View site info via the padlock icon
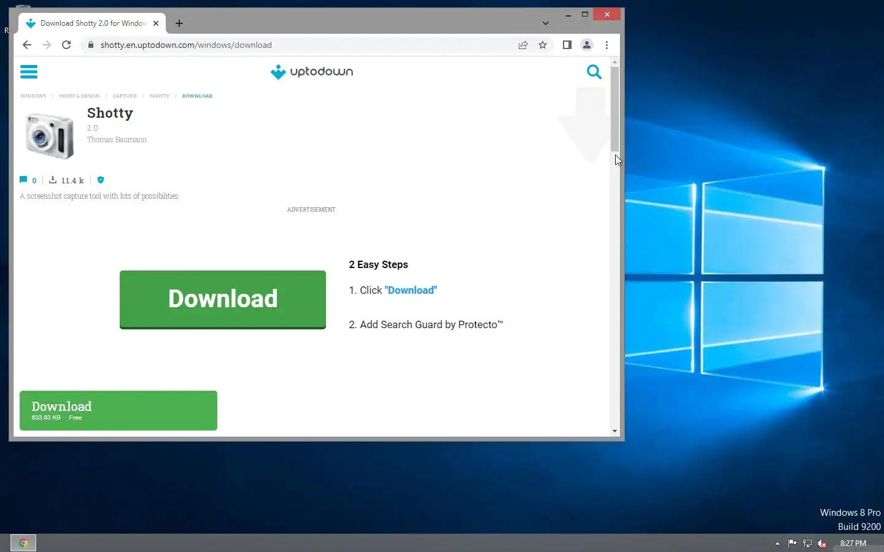The height and width of the screenshot is (552, 884). pos(90,45)
